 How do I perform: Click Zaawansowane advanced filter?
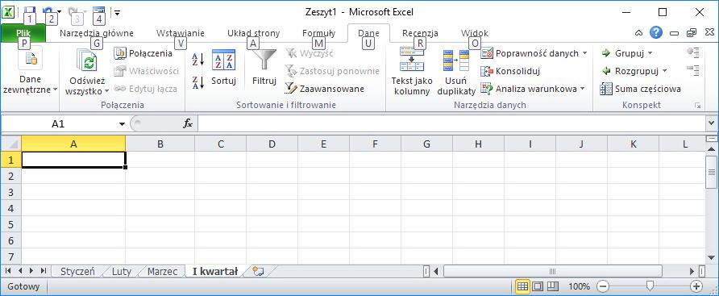click(x=324, y=89)
